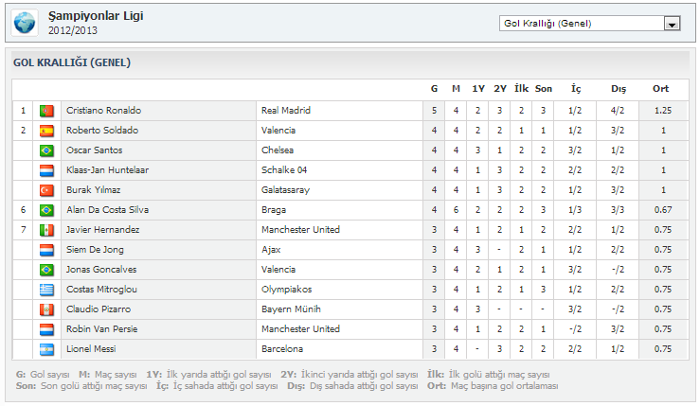Click Argentina flag beside Lionel Messi
Viewport: 700px width, 406px height.
click(46, 349)
